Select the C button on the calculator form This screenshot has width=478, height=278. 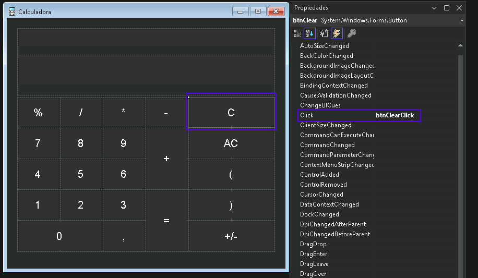click(x=231, y=113)
